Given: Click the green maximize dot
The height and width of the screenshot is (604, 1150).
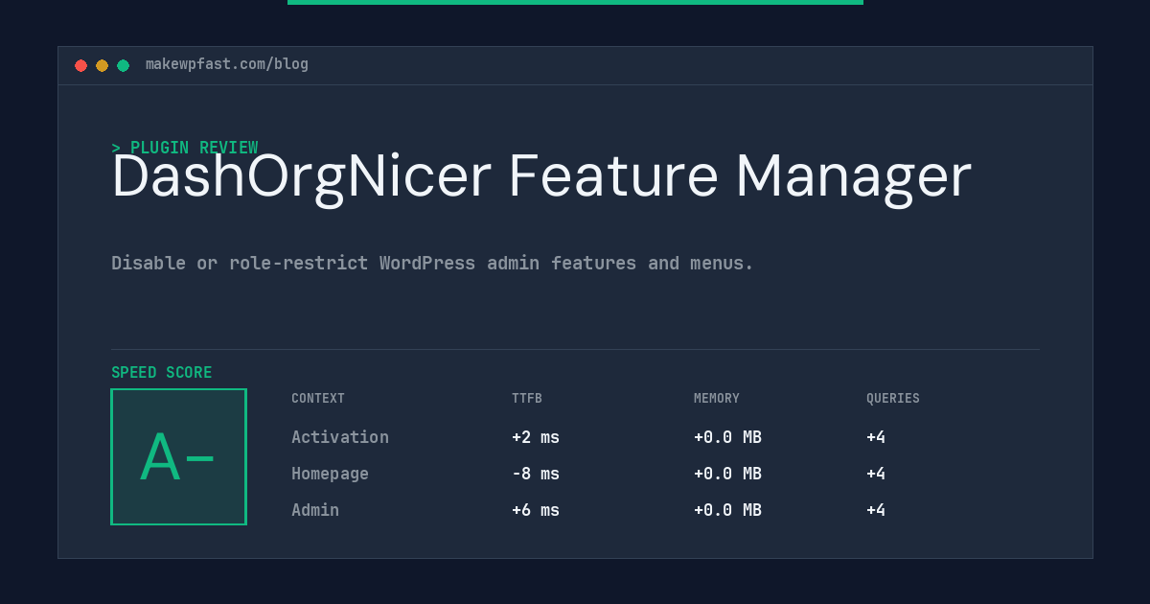Looking at the screenshot, I should point(124,65).
